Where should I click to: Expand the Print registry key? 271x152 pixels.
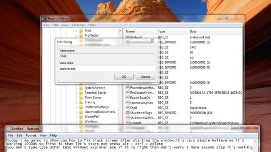tap(76, 31)
